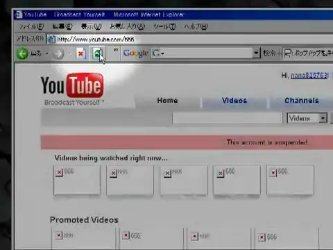Click the 'Videos being watched right now...' heading
The width and height of the screenshot is (333, 250).
tap(111, 158)
